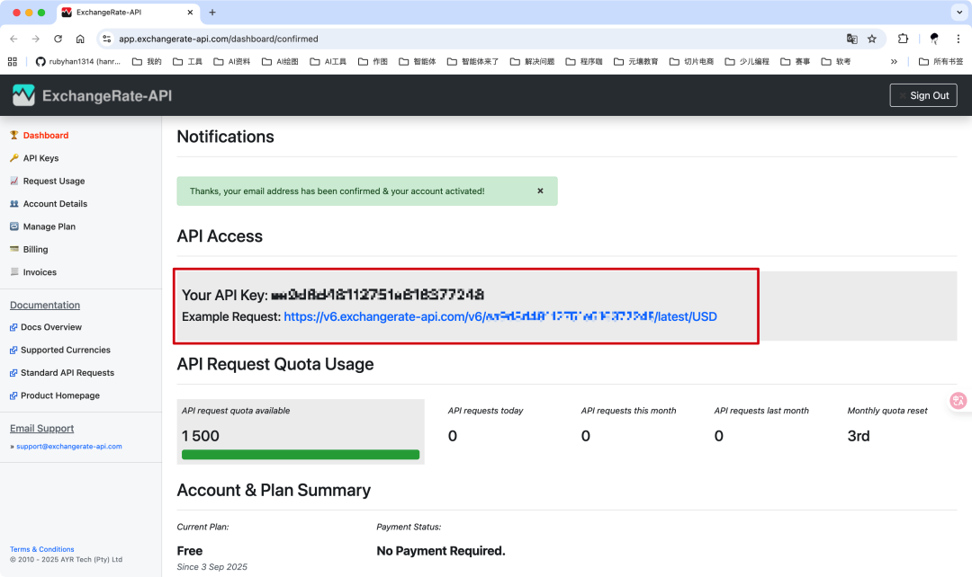
Task: Open the 程序咖 bookmark folder
Action: pos(584,61)
